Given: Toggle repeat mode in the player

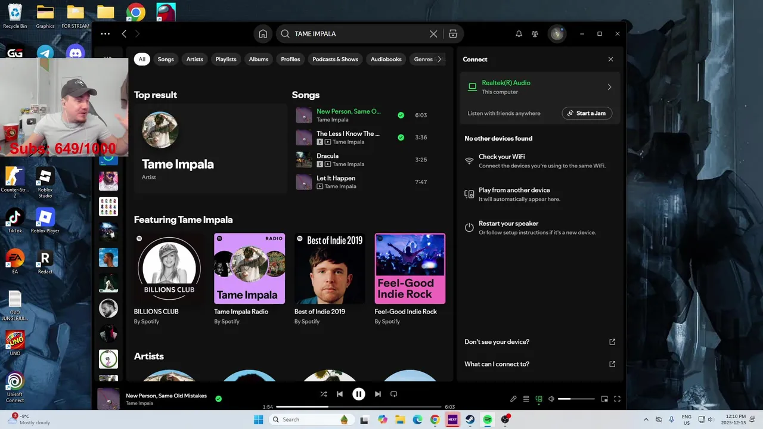Looking at the screenshot, I should coord(394,394).
